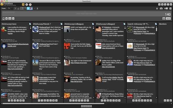Move colleages2 column left with arrow button
Screen dimensions: 173x108
[x=102, y=100]
